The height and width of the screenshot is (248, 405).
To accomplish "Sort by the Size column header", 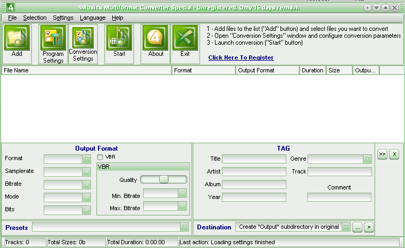I will 340,70.
